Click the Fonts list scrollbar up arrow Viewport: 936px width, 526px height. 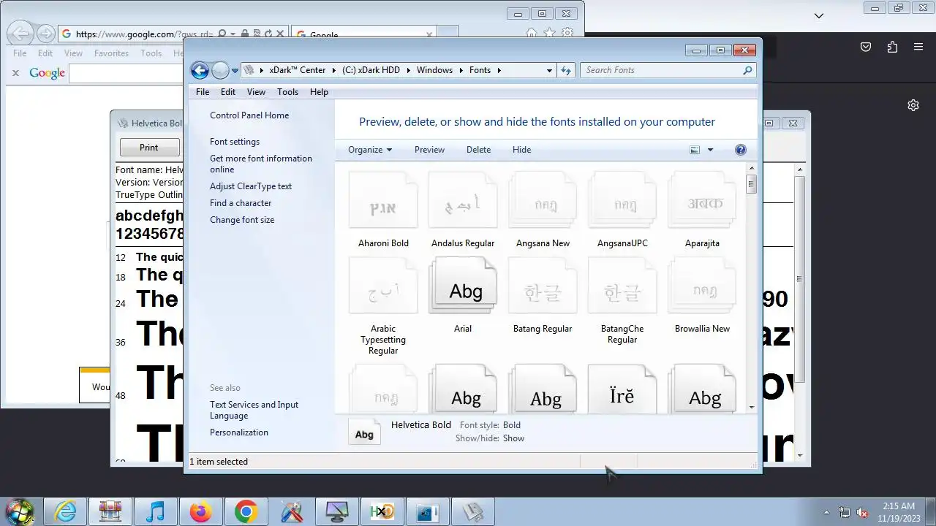pyautogui.click(x=752, y=169)
